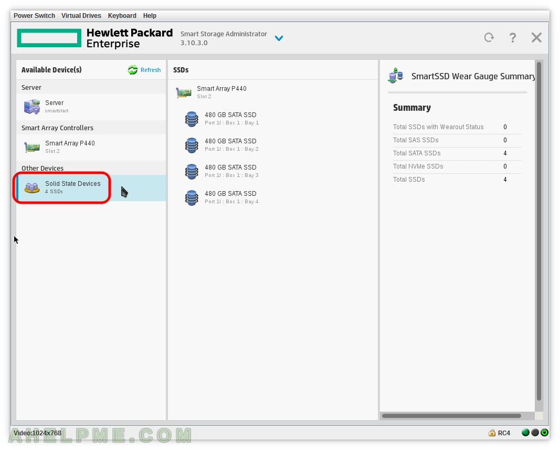Click the Total SSDs with Wearout Status row
This screenshot has height=450, width=560.
click(x=457, y=127)
